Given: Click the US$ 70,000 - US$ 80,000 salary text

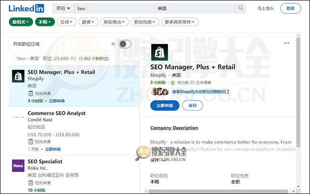Looking at the screenshot, I should [x=54, y=135].
